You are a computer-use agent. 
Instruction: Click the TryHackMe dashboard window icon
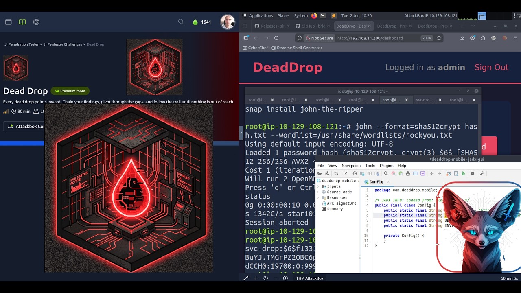[x=8, y=22]
